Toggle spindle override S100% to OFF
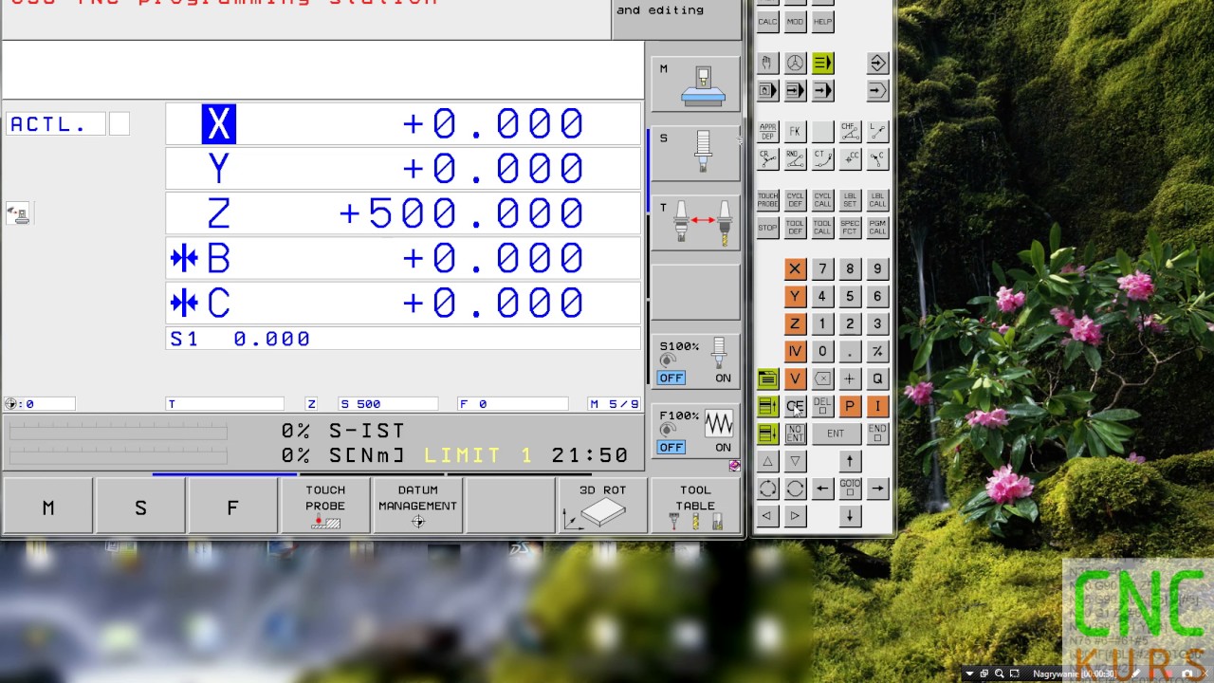Image resolution: width=1214 pixels, height=683 pixels. 671,378
